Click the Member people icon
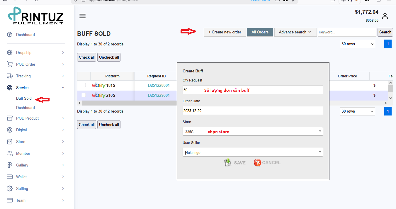 (x=10, y=153)
